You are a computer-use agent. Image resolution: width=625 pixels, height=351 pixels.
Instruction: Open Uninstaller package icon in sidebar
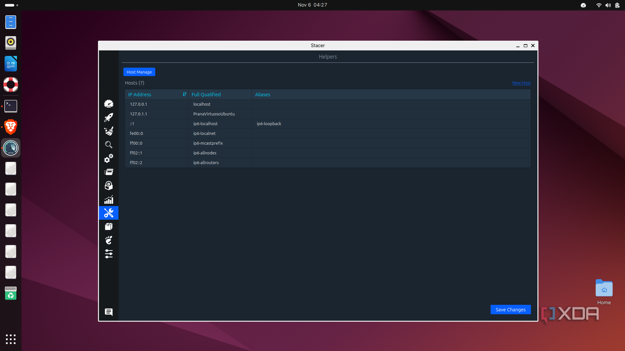tap(109, 185)
